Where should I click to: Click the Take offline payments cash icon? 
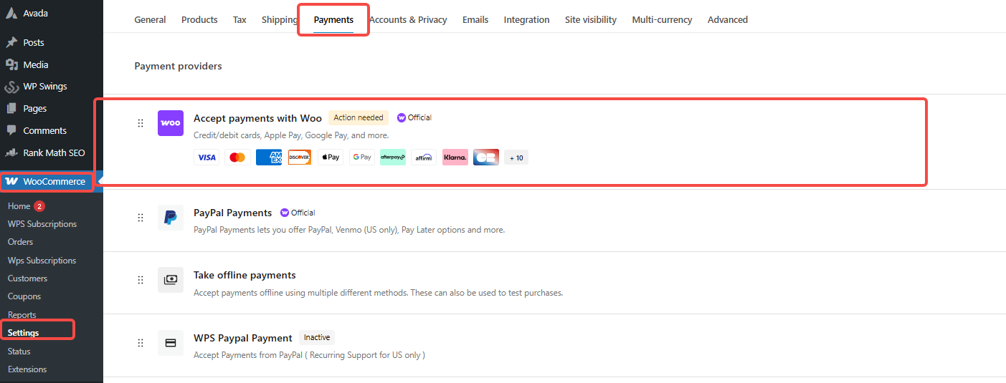point(171,280)
